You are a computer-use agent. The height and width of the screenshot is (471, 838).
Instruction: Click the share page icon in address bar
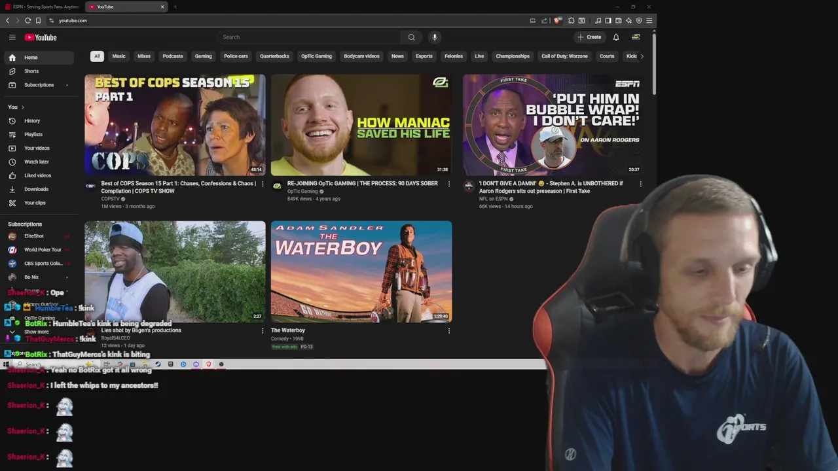[544, 20]
